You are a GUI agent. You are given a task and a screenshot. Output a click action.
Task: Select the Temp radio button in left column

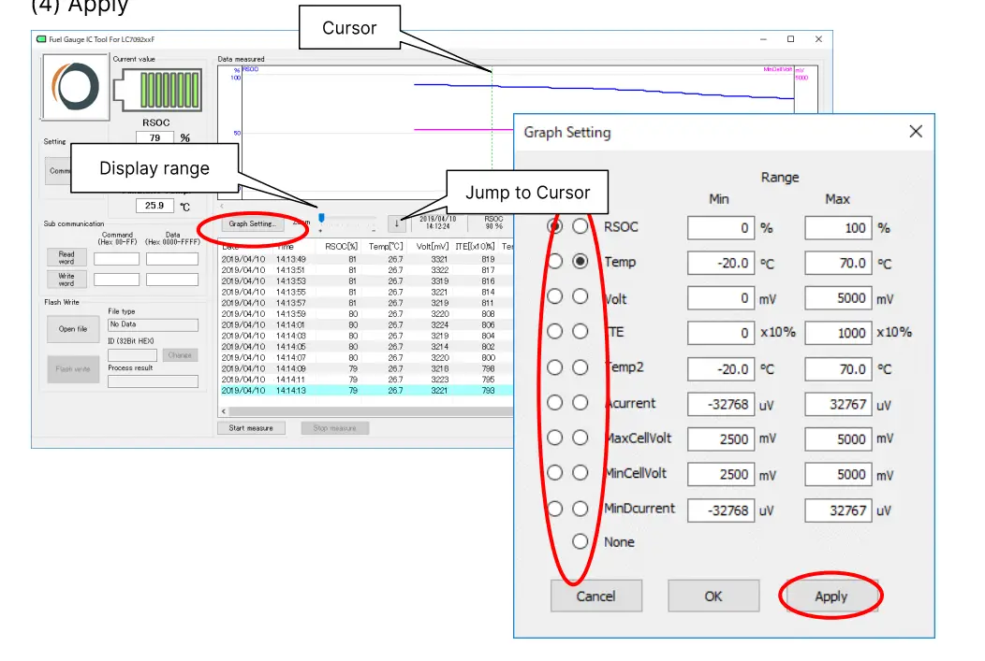555,263
